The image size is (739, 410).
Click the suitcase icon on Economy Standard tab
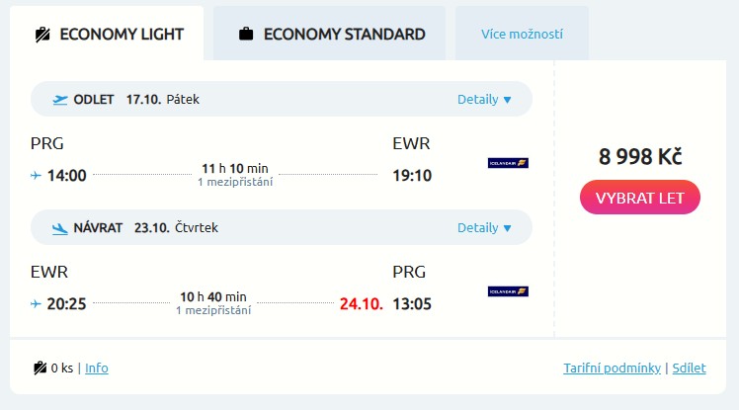(246, 35)
